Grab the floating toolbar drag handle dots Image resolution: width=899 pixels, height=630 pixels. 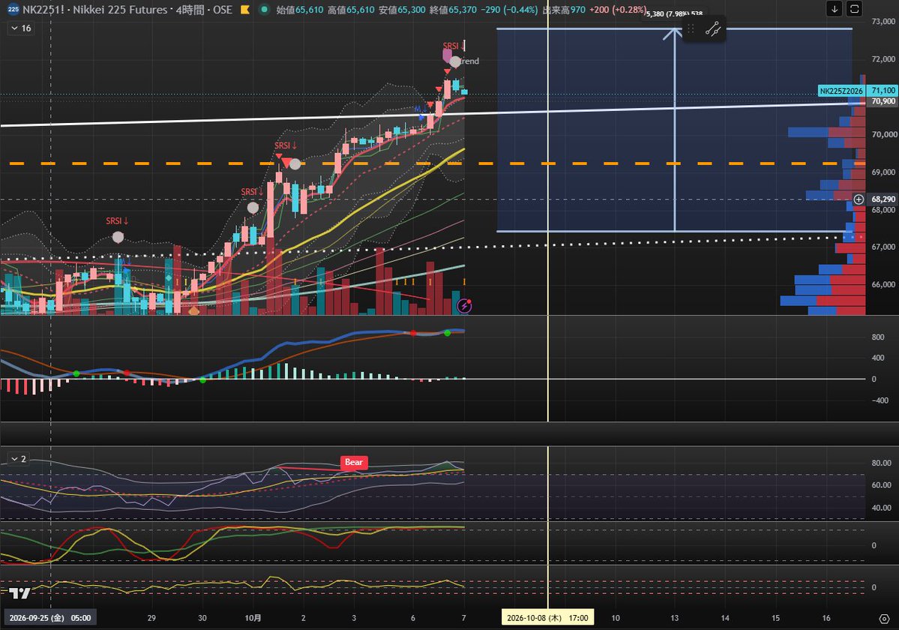click(x=691, y=28)
